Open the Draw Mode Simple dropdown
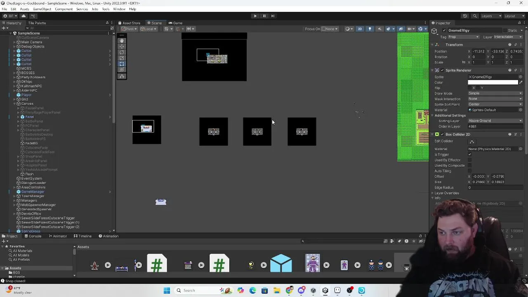The width and height of the screenshot is (528, 297). click(x=495, y=94)
